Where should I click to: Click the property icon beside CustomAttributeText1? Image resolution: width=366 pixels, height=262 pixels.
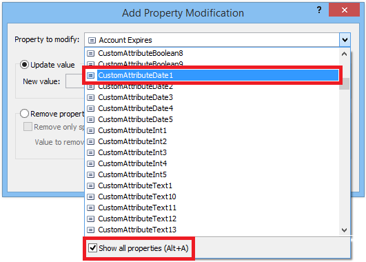coord(90,185)
